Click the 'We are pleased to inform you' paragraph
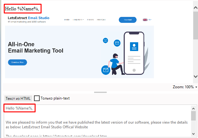Screen dimensions: 198x138 click(x=97, y=125)
